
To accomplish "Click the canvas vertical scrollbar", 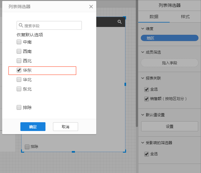I will point(137,63).
